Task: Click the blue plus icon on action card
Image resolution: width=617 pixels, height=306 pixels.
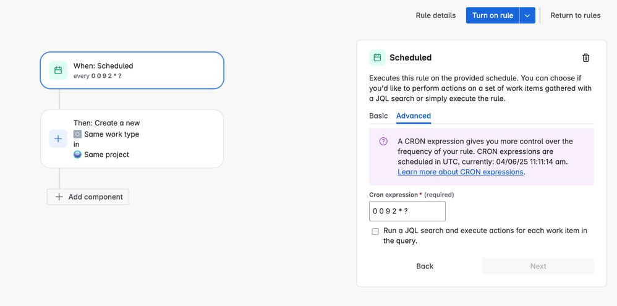Action: tap(58, 139)
